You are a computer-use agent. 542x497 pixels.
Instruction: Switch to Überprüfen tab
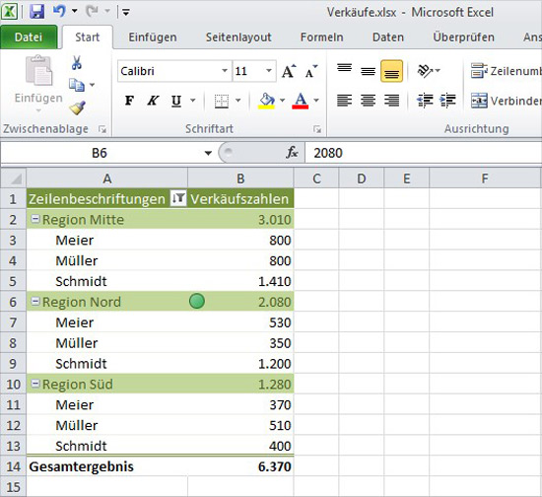tap(463, 37)
